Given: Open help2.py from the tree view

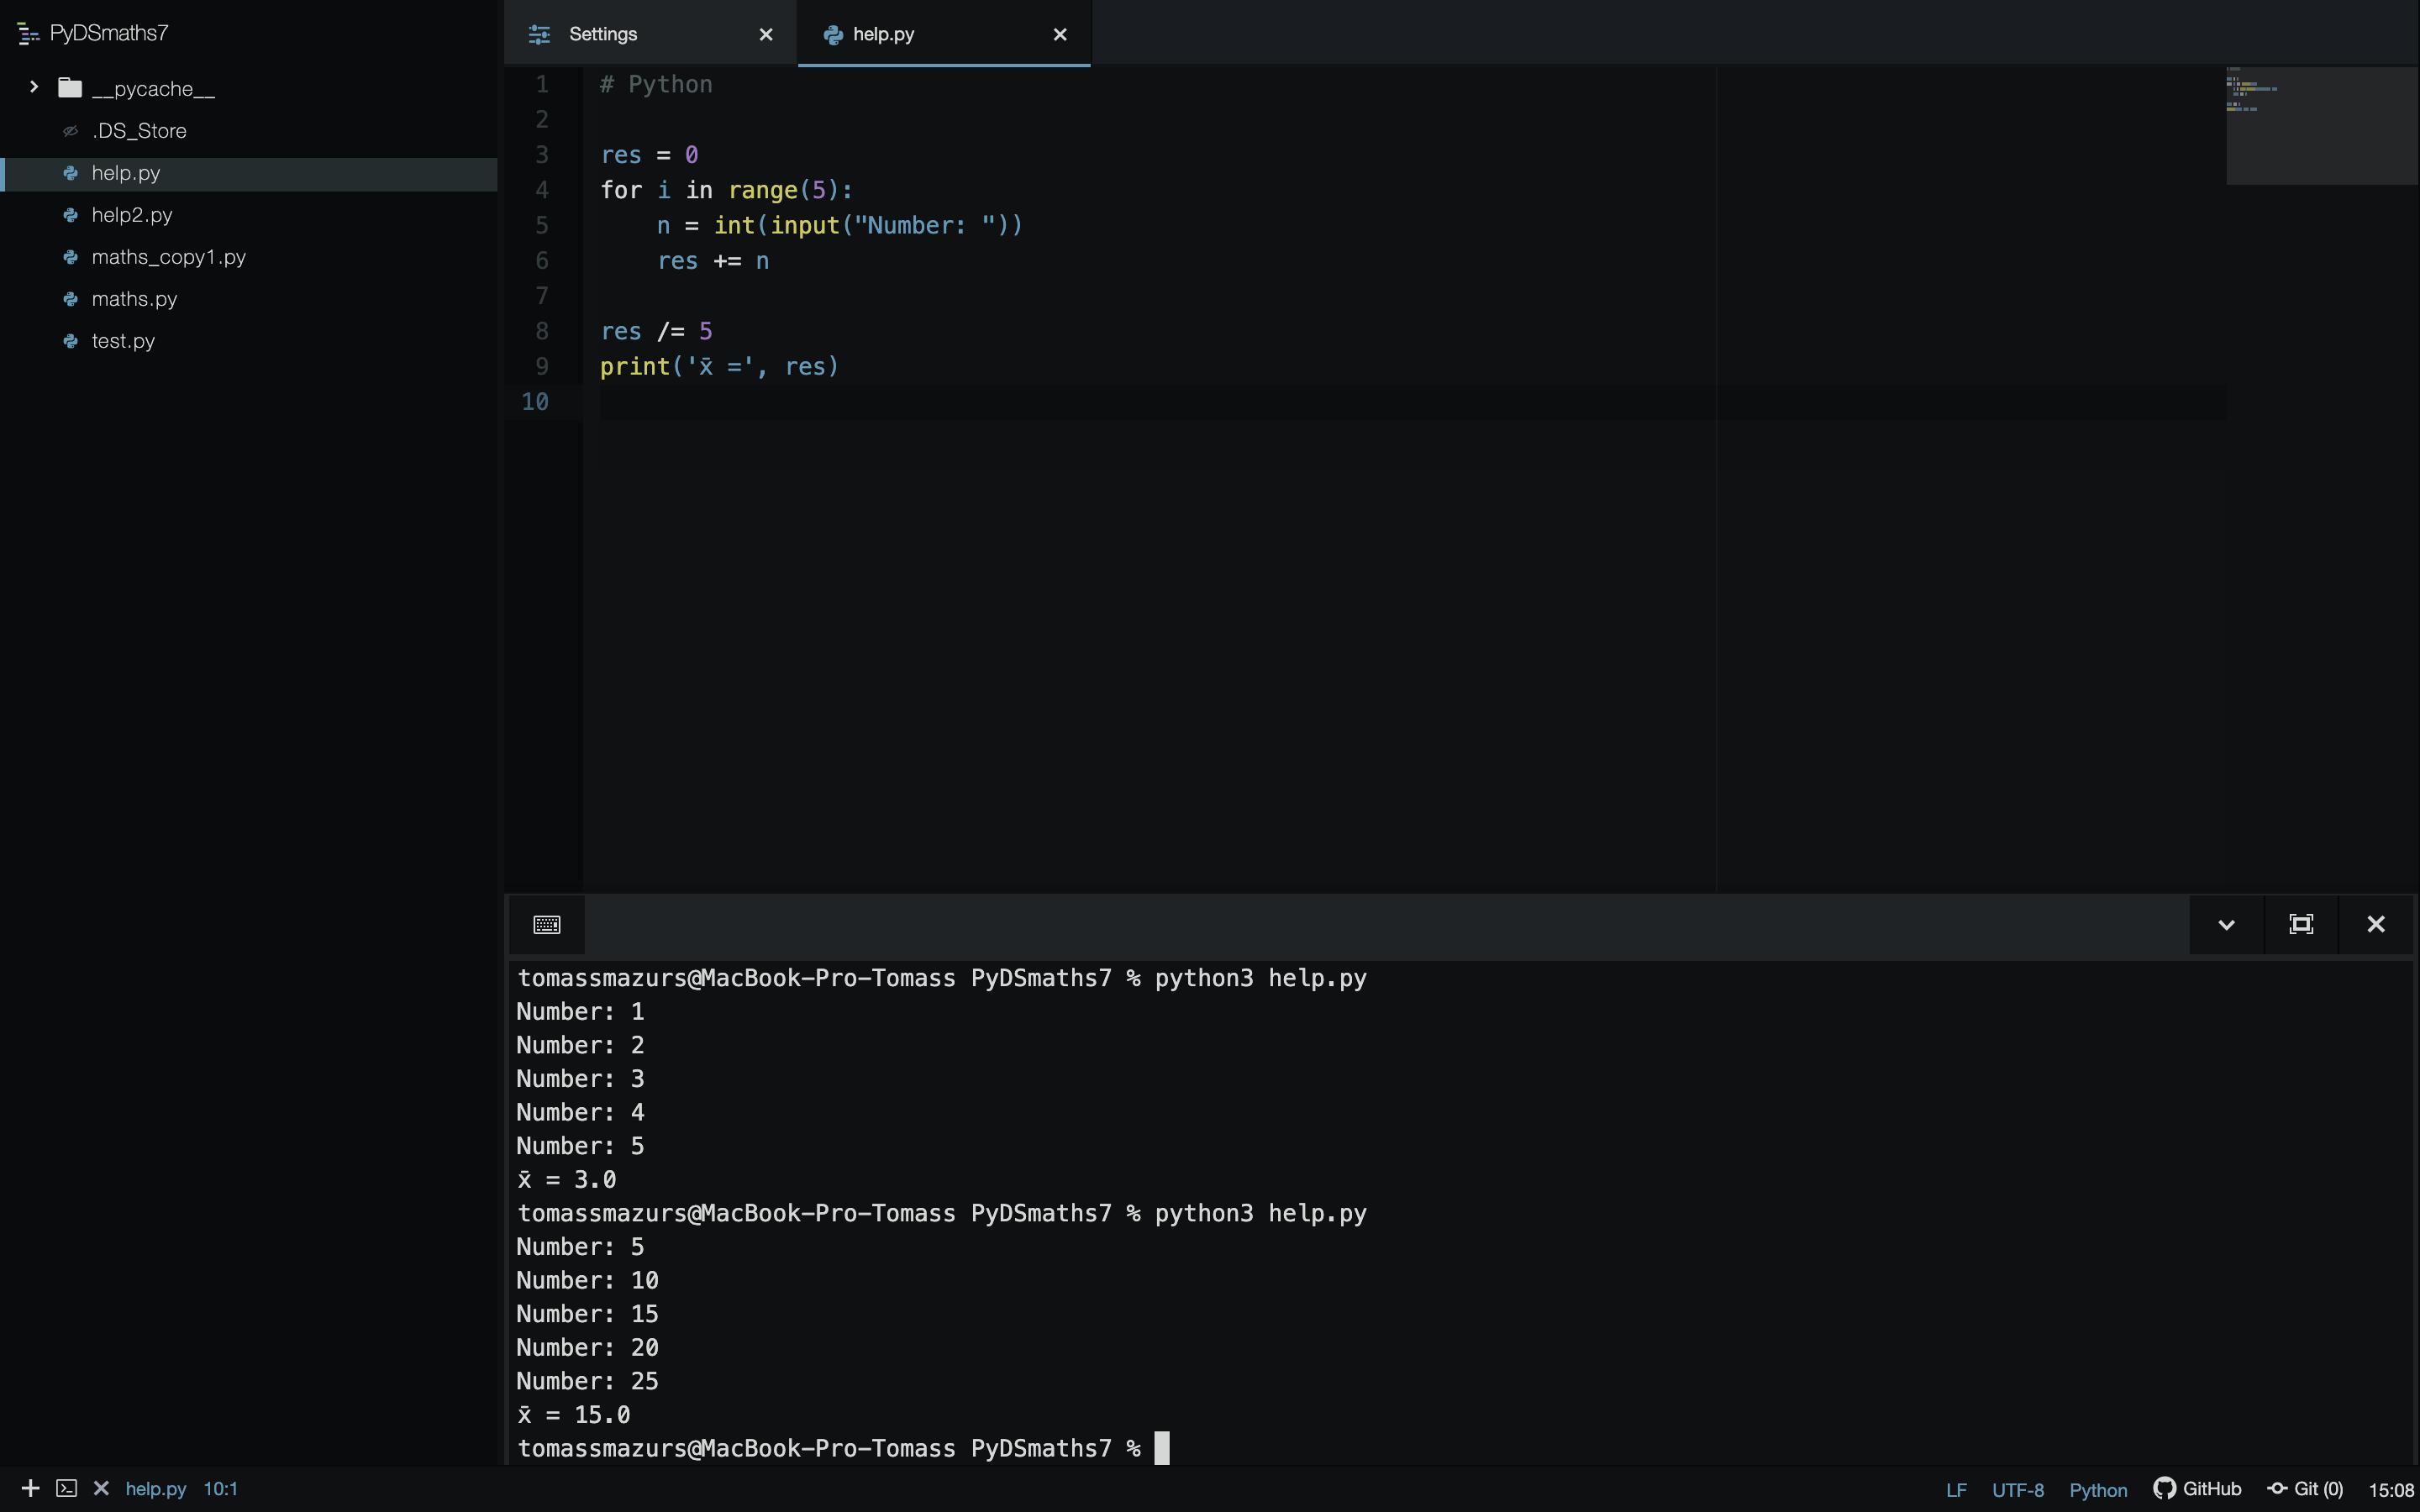Looking at the screenshot, I should (132, 215).
